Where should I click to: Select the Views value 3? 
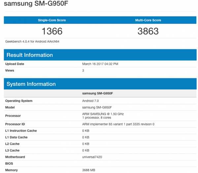(x=83, y=70)
